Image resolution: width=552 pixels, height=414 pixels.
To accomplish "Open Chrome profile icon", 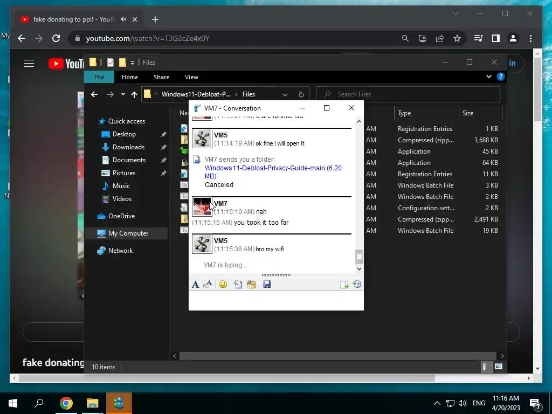I will click(x=513, y=38).
